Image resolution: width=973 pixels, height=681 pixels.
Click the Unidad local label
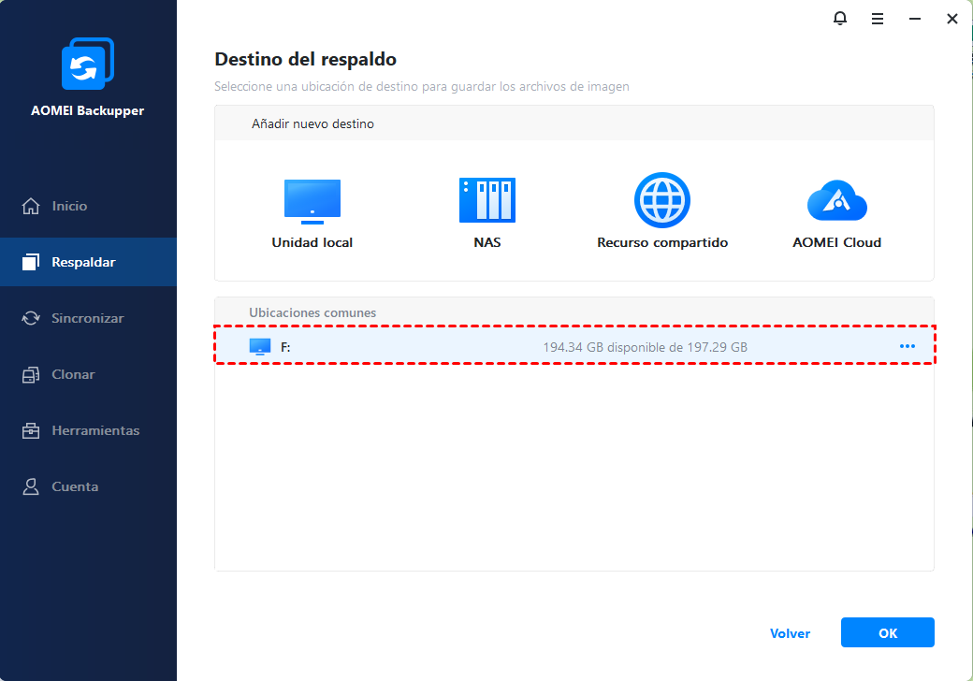[x=312, y=242]
